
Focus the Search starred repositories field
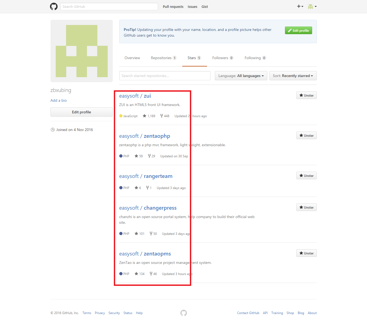coord(165,76)
